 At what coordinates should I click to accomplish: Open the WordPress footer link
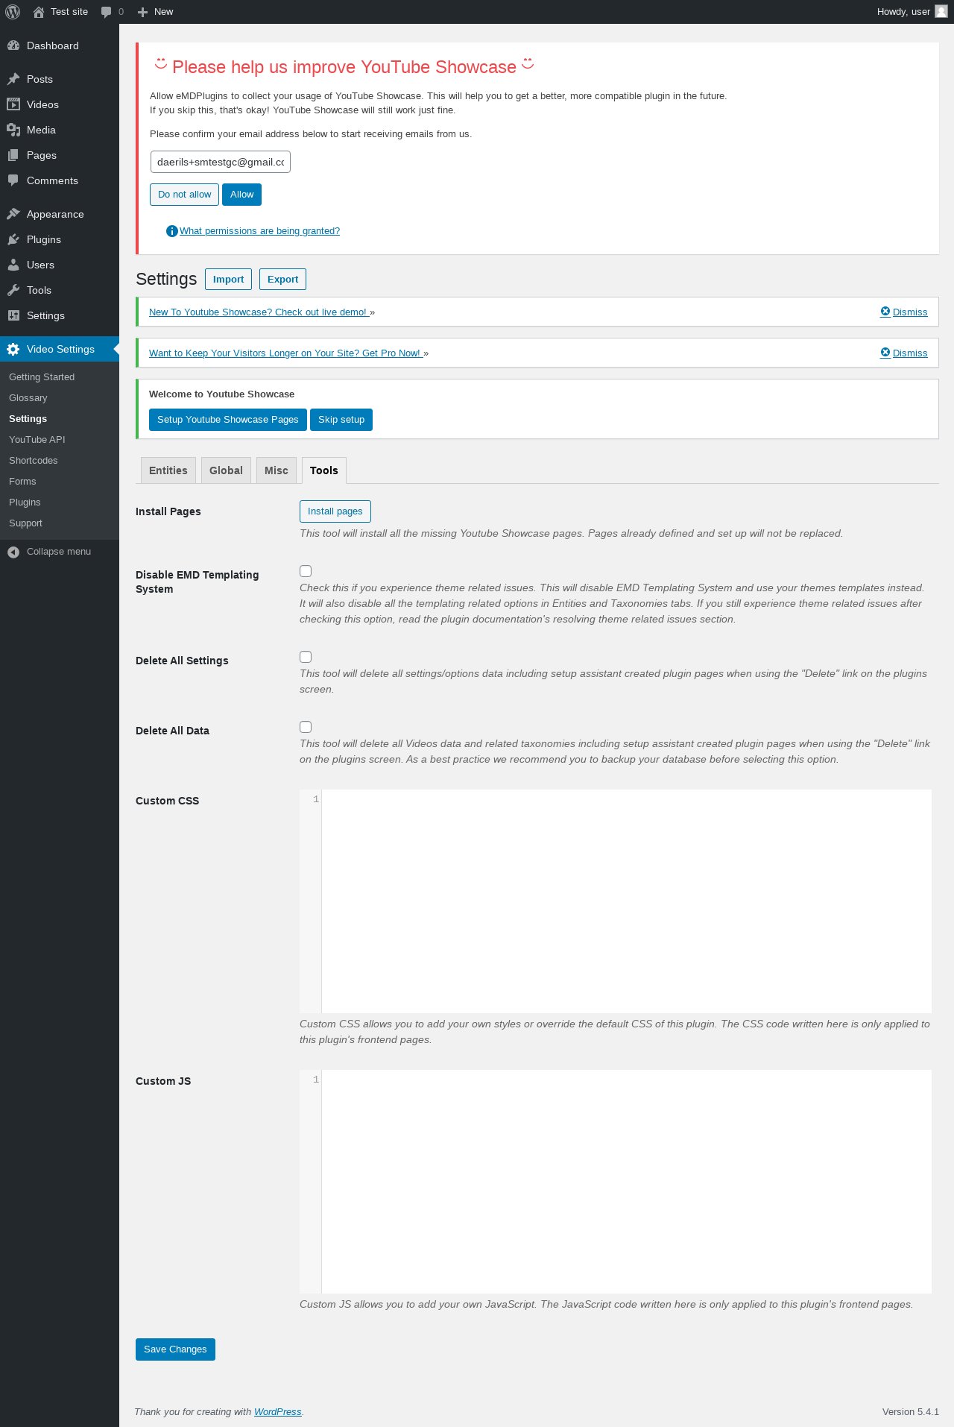pyautogui.click(x=278, y=1412)
